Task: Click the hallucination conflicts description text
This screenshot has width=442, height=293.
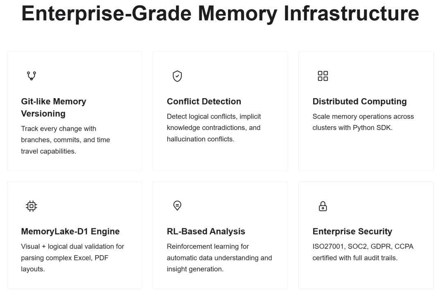Action: click(x=201, y=139)
